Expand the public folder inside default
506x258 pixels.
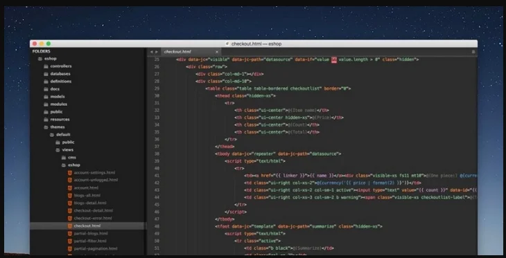pos(68,142)
